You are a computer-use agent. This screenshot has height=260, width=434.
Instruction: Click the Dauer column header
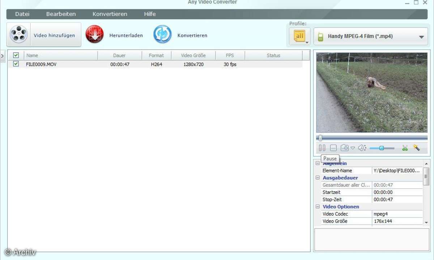[x=119, y=55]
